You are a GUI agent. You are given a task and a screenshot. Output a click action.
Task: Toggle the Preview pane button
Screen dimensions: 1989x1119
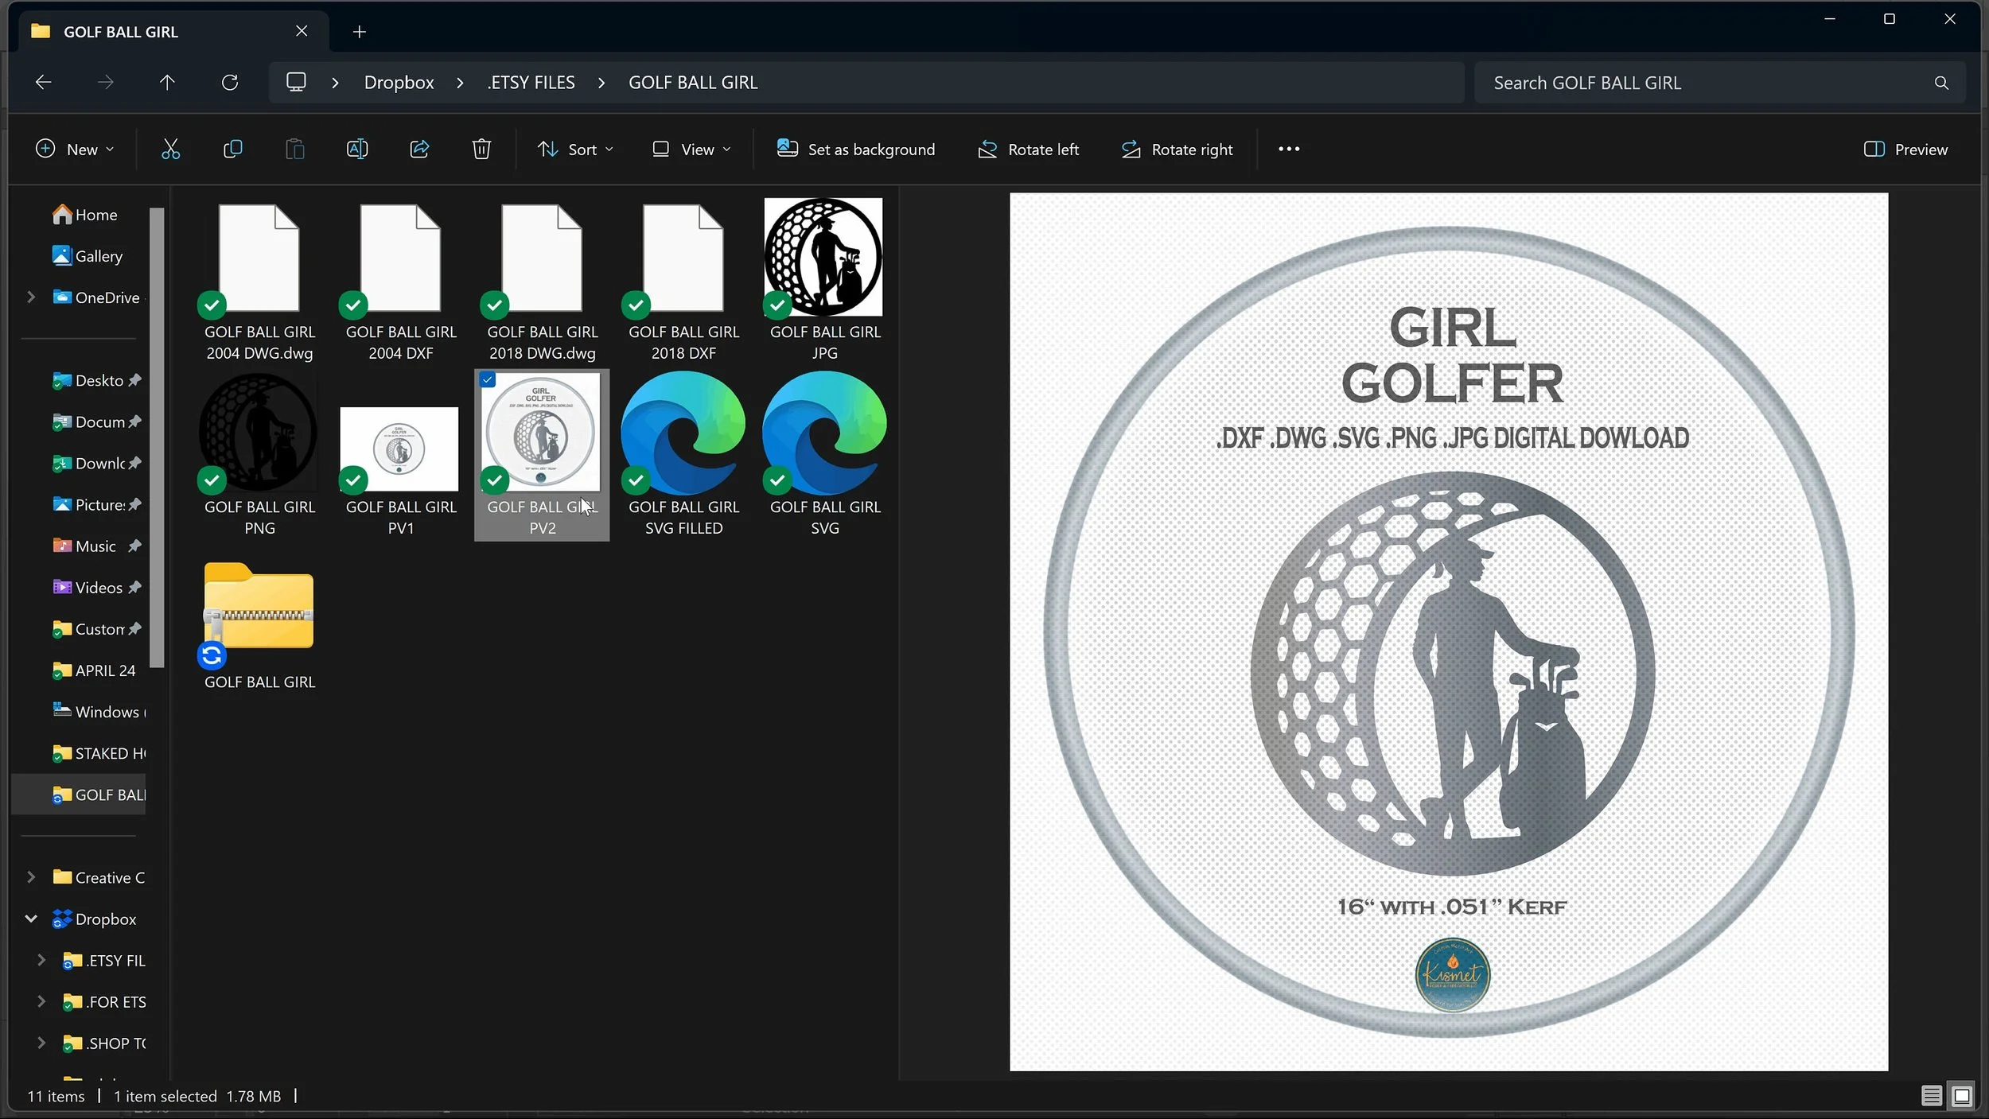click(x=1905, y=149)
